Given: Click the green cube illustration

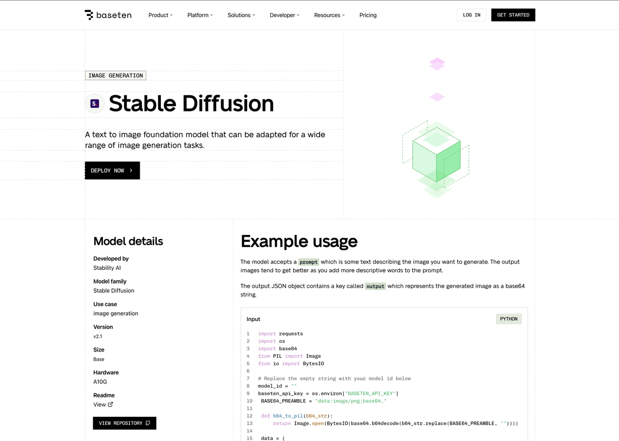Looking at the screenshot, I should pyautogui.click(x=436, y=154).
